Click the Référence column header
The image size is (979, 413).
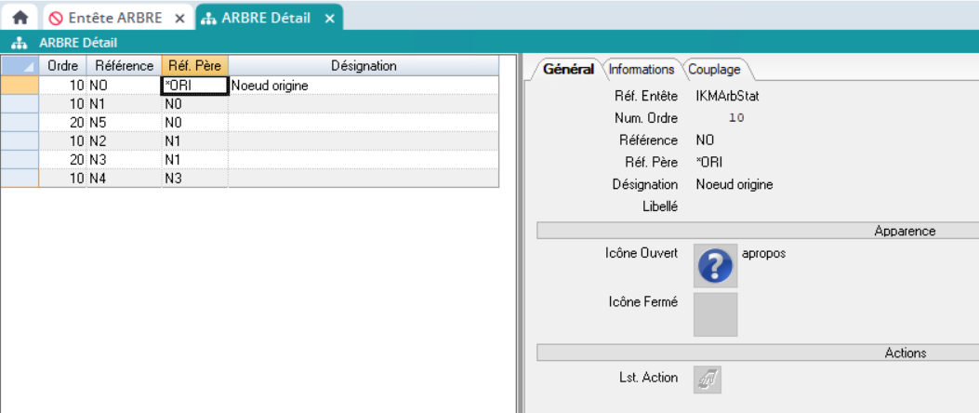click(x=124, y=66)
